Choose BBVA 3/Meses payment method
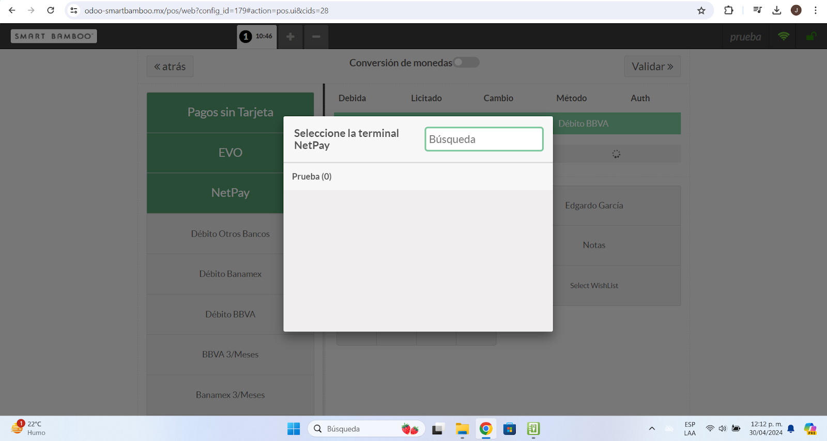Viewport: 827px width, 441px height. [x=231, y=355]
